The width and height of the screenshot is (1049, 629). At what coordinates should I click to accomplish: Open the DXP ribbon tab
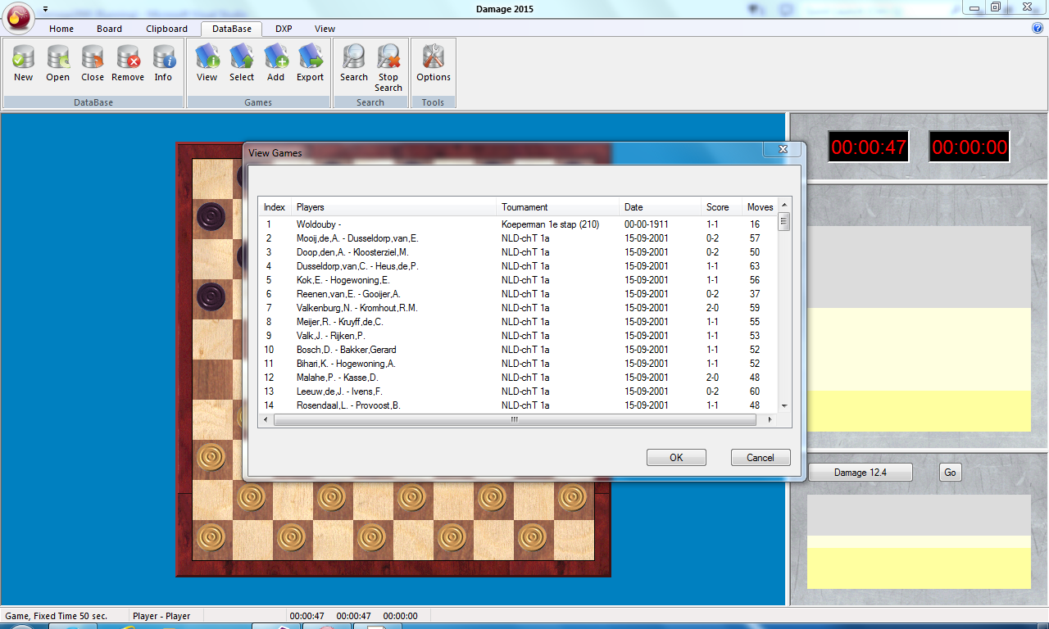(x=284, y=29)
